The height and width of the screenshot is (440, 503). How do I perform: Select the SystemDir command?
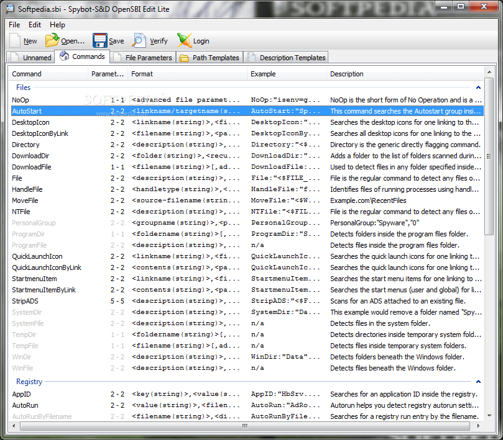246,312
